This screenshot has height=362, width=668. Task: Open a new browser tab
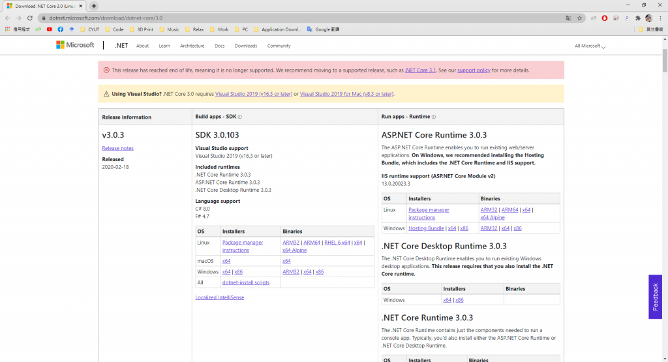94,6
